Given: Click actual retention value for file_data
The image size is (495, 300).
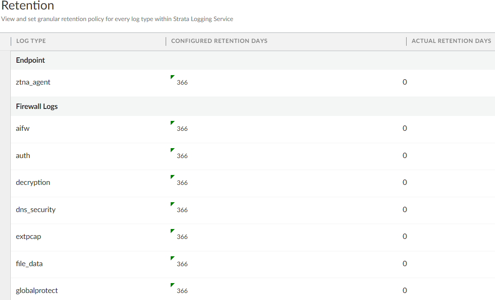Looking at the screenshot, I should coord(405,264).
